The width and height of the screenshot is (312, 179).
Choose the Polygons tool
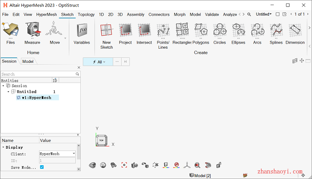coord(201,33)
